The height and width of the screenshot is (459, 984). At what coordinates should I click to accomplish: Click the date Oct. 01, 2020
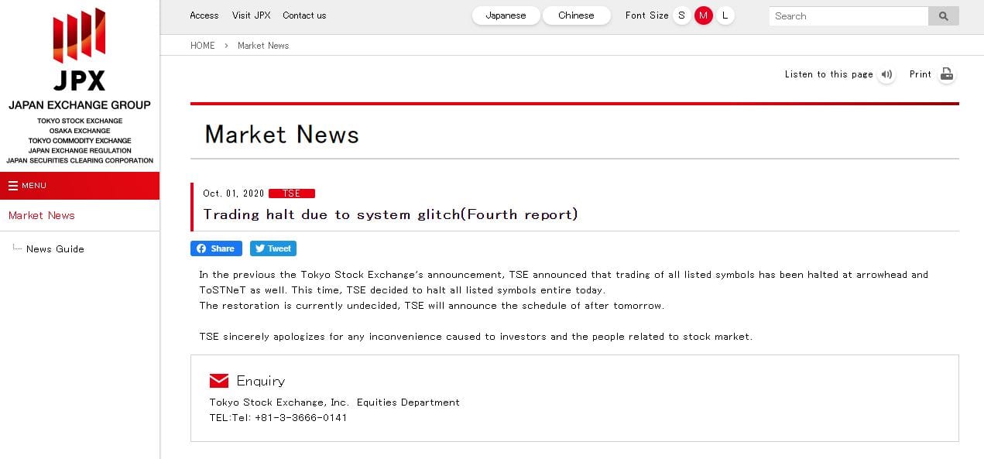[x=234, y=194]
